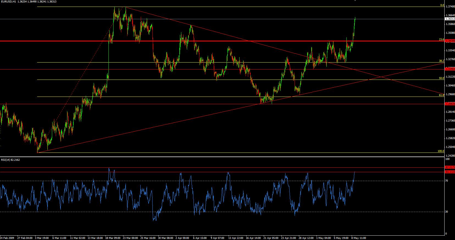Click the 21 Apr 05:00 time label
Viewport: 455px width, 240px height.
(271, 238)
